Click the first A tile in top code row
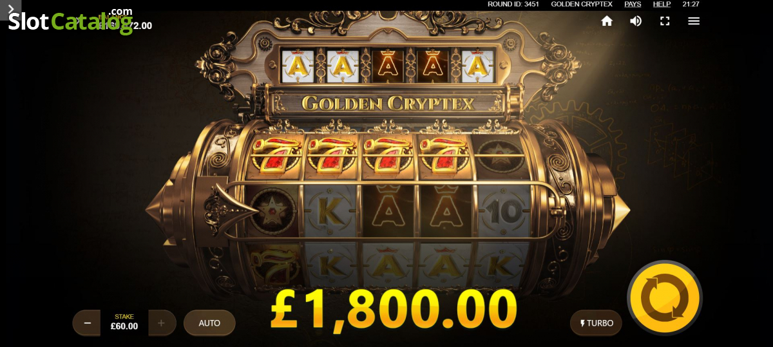The width and height of the screenshot is (773, 347). point(294,66)
